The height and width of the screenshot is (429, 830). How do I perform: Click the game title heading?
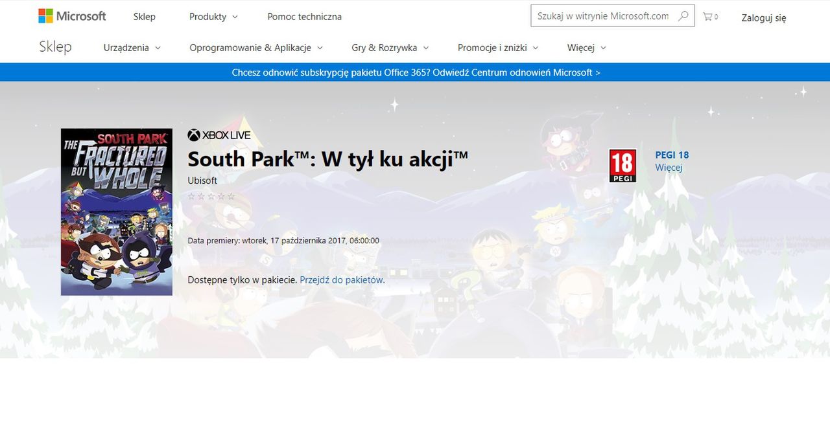[327, 159]
